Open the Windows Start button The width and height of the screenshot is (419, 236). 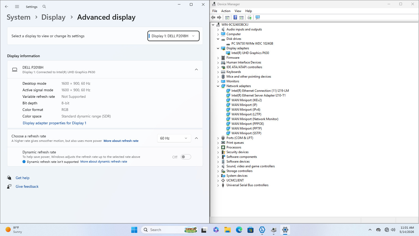(x=134, y=230)
